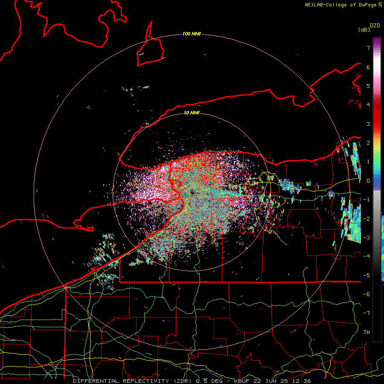Click the TH label on the legend

point(367,332)
